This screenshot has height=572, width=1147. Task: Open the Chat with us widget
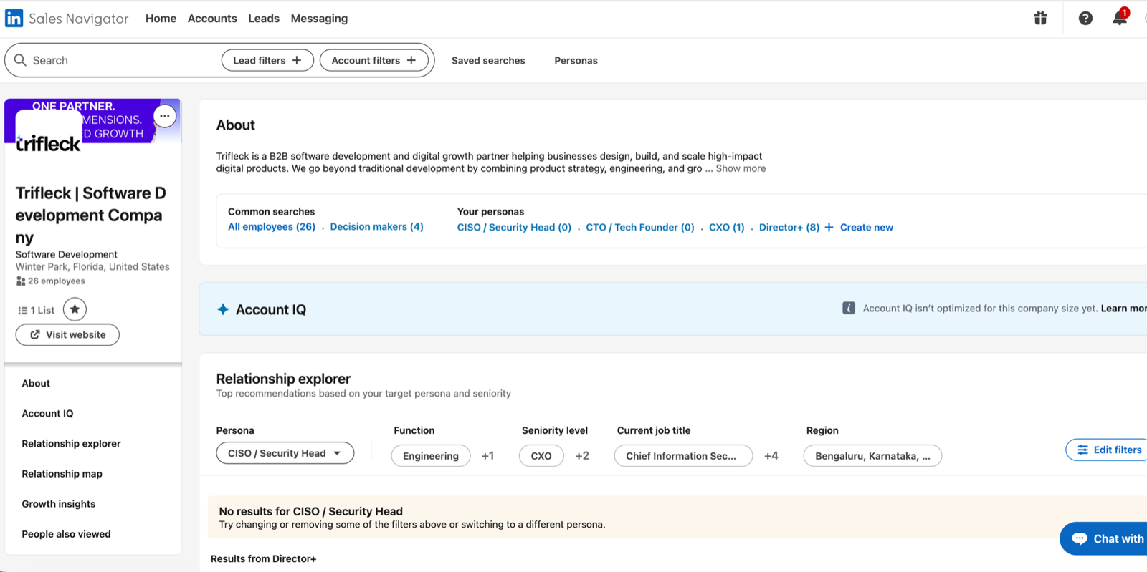click(1105, 538)
